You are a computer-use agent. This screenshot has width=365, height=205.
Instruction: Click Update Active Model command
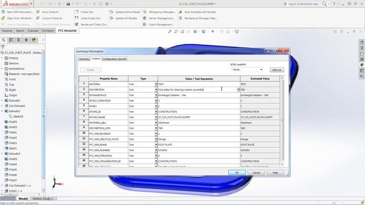pos(125,12)
